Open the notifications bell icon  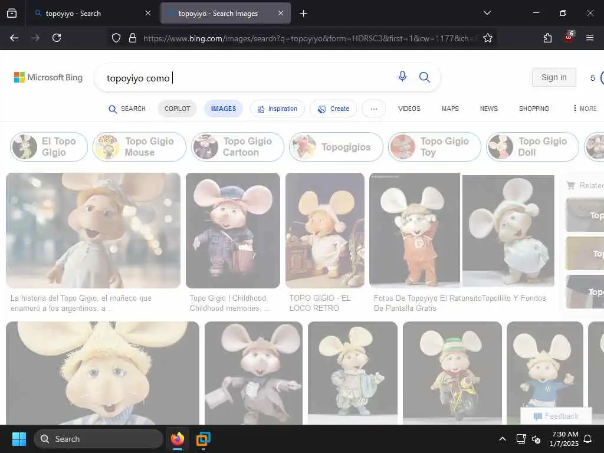click(x=588, y=439)
